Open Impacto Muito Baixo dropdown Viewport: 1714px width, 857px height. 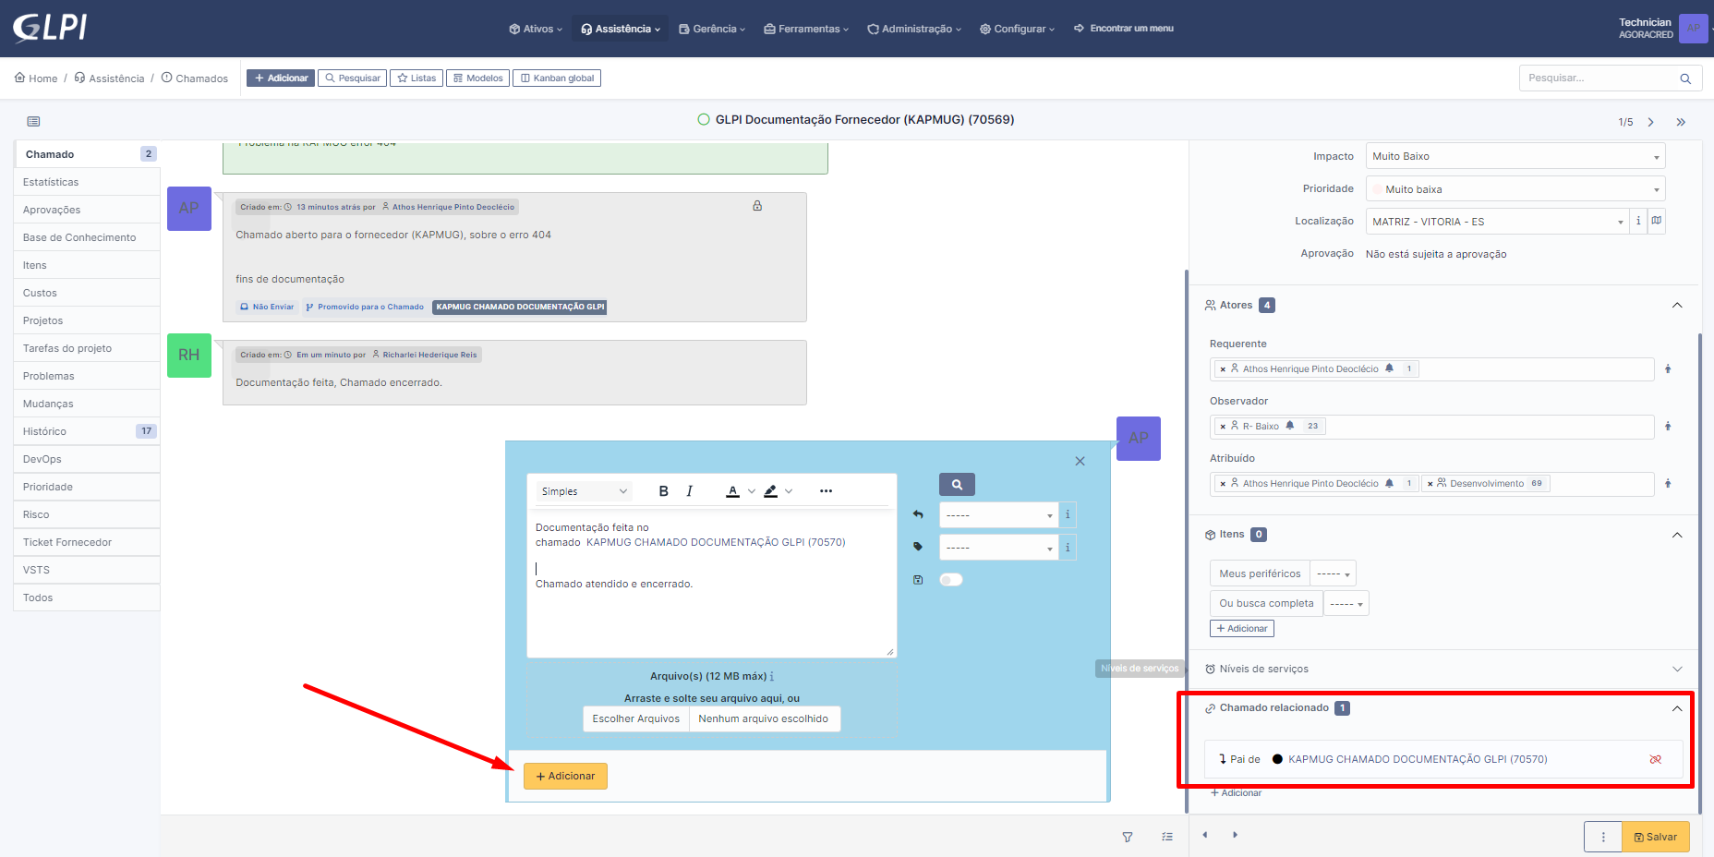pos(1515,156)
